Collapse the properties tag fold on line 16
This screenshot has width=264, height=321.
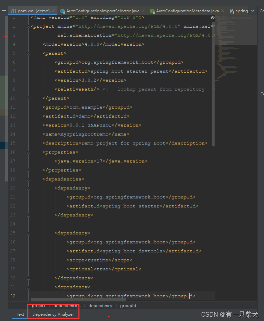(28, 152)
